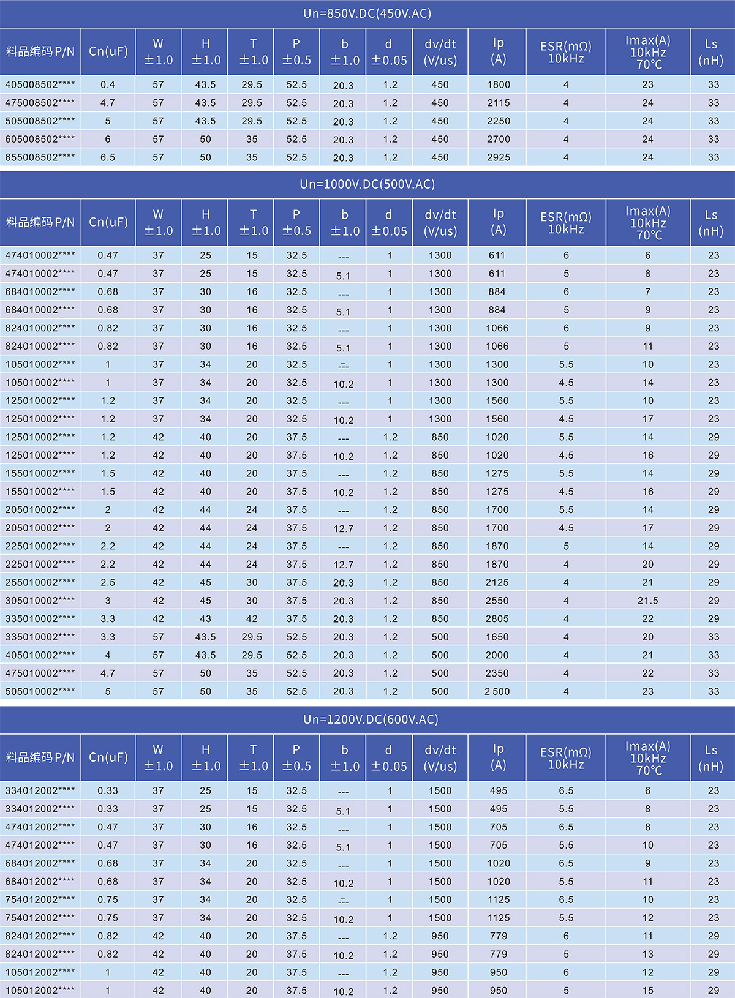Select part number 605008502****
Viewport: 735px width, 998px height.
pos(40,139)
